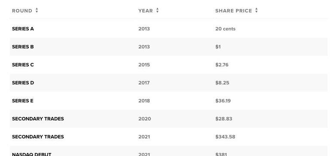Click the $381 Nasdaq debut price
331x156 pixels.
coord(221,154)
